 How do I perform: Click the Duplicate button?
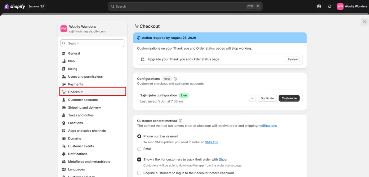[x=267, y=98]
